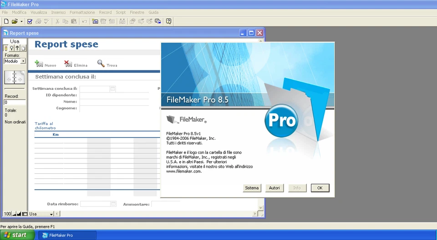
Task: Open calendar for Data rimborso field
Action: (113, 204)
